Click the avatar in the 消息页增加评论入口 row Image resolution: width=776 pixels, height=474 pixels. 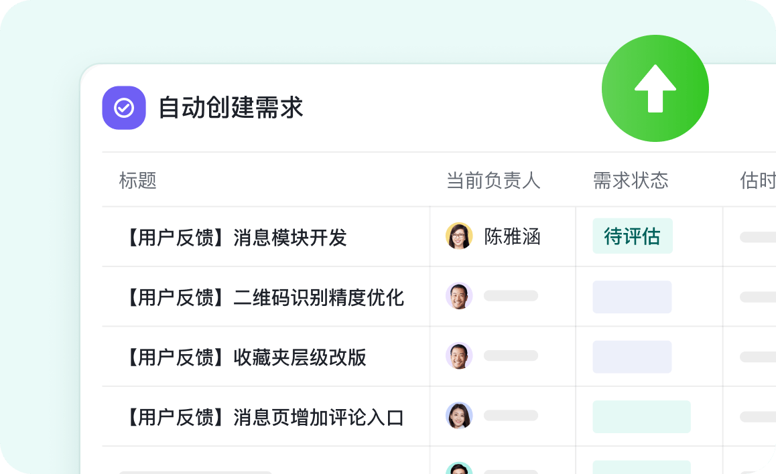pyautogui.click(x=459, y=416)
